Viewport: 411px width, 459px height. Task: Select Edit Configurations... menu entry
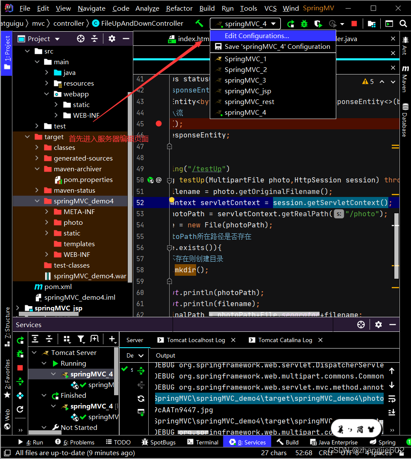(x=273, y=36)
